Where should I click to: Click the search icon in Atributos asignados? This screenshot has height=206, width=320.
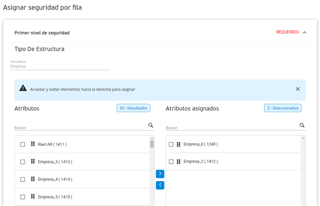(x=302, y=125)
